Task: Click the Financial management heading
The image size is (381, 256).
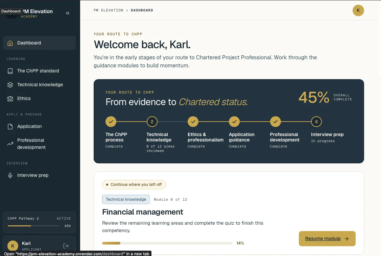Action: click(x=143, y=212)
